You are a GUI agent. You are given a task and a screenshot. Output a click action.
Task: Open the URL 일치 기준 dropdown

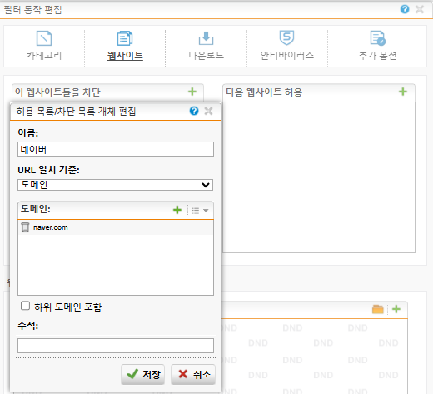(115, 185)
